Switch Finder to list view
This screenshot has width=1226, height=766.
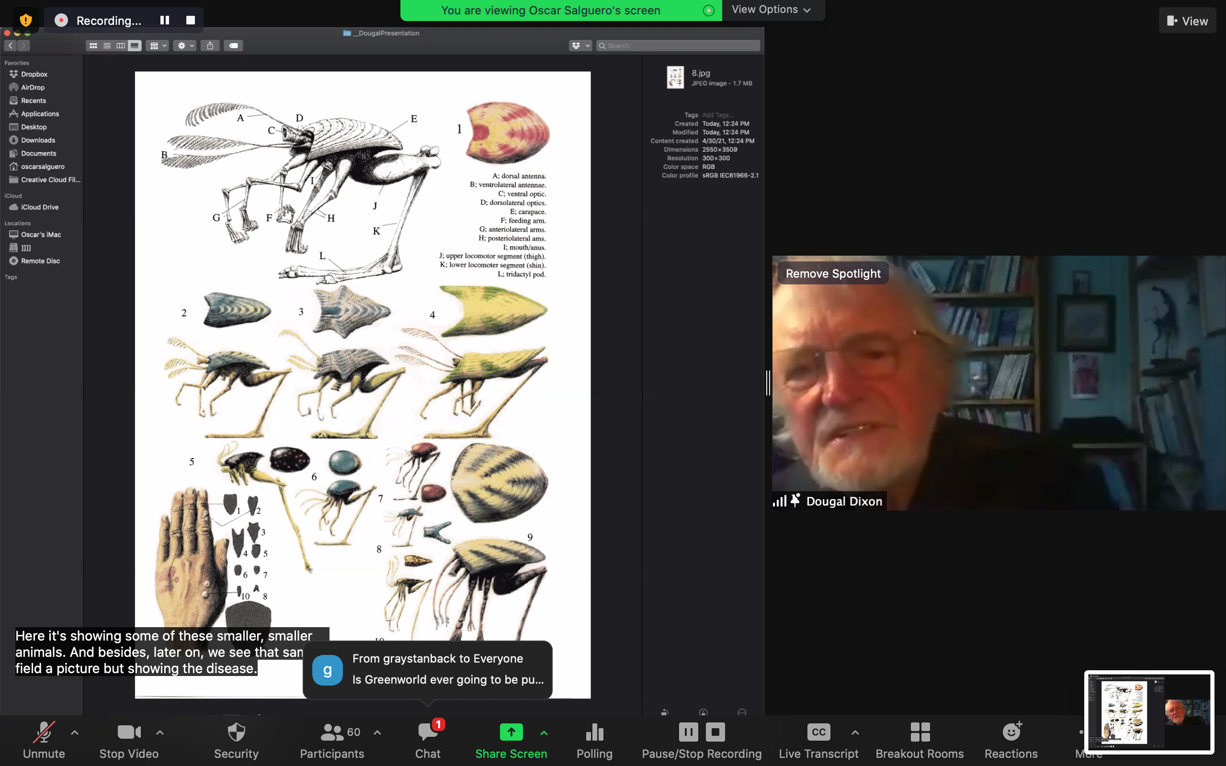tap(107, 45)
